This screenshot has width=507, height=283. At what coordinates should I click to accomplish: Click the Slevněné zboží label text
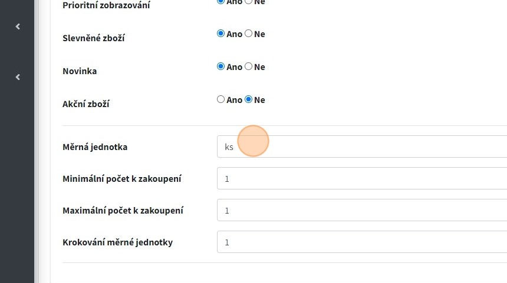pos(94,38)
